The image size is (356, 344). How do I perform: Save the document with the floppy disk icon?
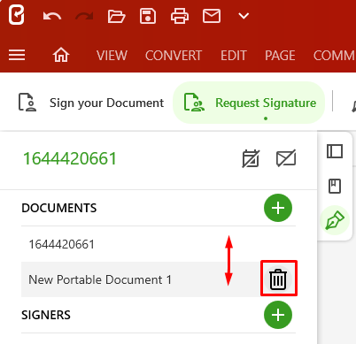[148, 16]
